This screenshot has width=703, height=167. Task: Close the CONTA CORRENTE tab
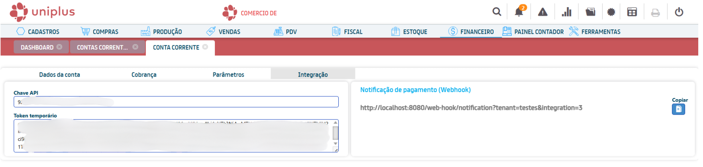coord(205,47)
